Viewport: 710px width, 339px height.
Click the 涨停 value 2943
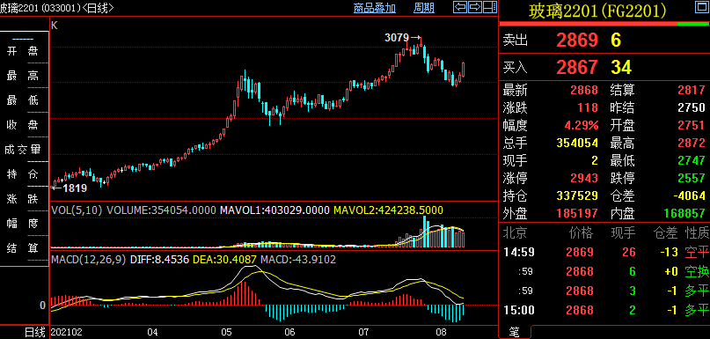[x=584, y=178]
